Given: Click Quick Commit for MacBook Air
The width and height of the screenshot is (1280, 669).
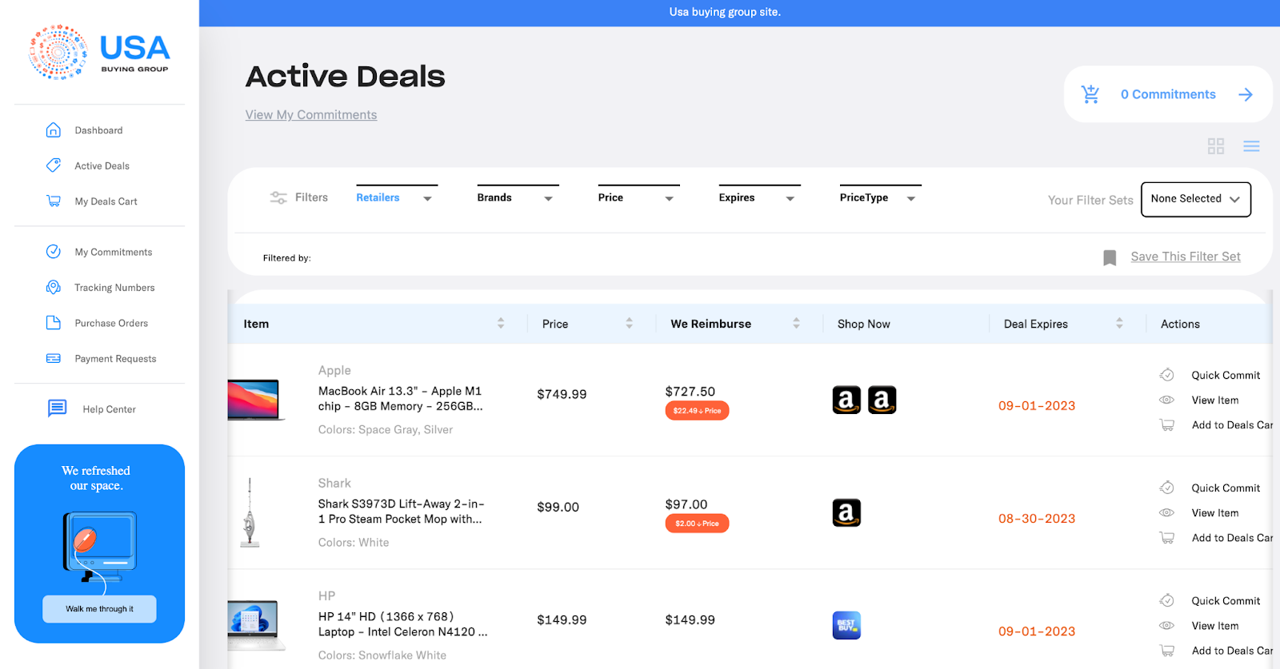Looking at the screenshot, I should [x=1226, y=375].
